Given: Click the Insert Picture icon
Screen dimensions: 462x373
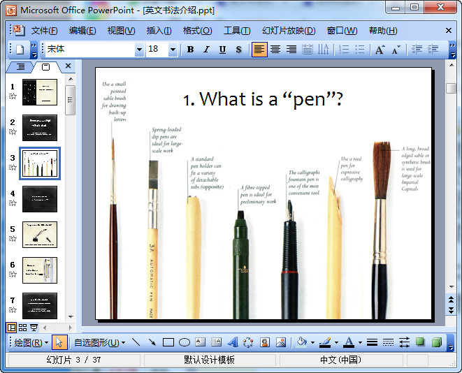Looking at the screenshot, I should click(x=281, y=342).
